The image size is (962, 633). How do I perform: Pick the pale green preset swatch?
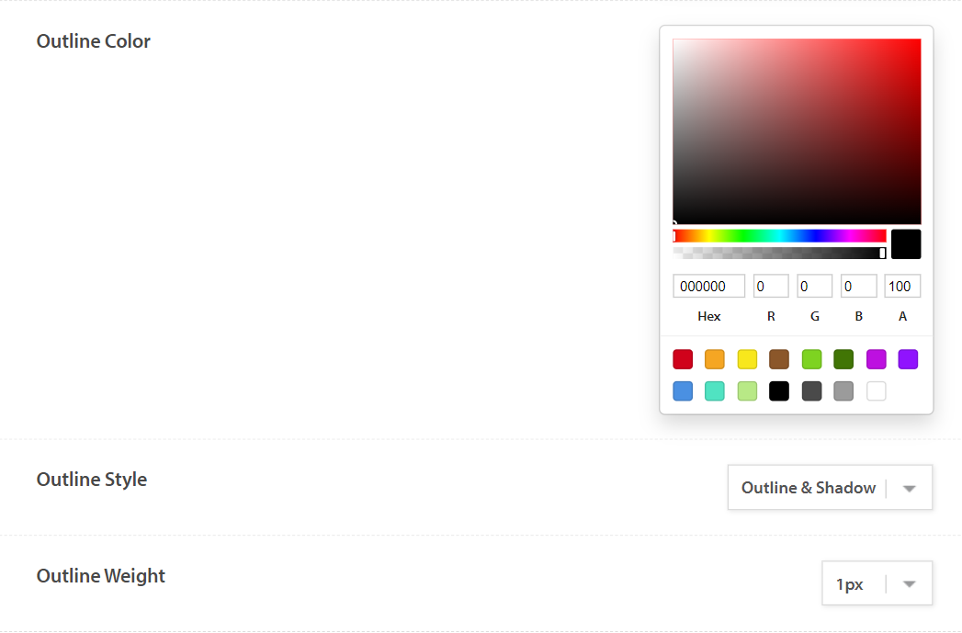point(747,390)
